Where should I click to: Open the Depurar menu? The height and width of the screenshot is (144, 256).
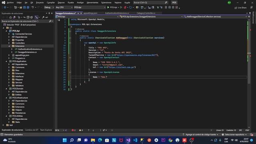tap(61, 3)
